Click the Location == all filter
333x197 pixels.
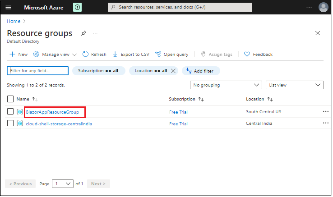(151, 71)
